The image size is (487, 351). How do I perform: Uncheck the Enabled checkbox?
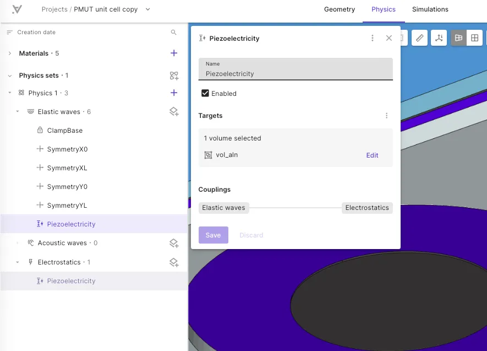point(205,93)
